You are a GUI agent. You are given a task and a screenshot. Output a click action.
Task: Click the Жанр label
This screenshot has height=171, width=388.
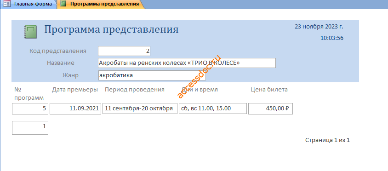click(x=70, y=75)
